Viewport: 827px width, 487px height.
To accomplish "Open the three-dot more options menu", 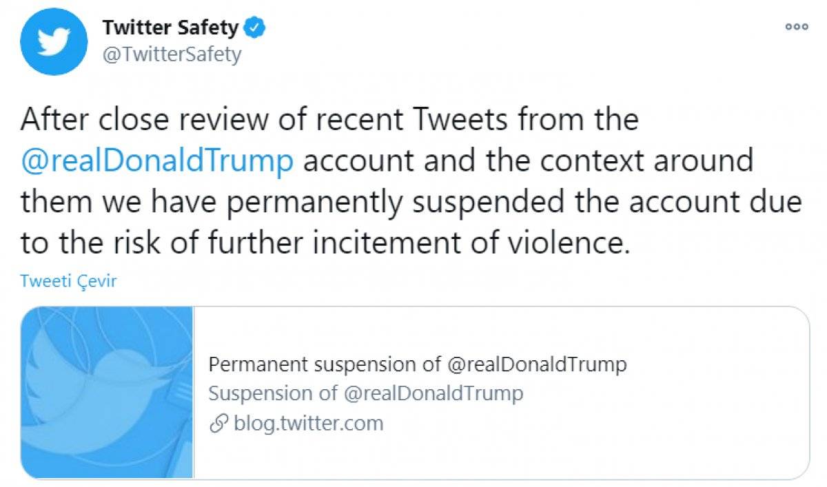I will (796, 26).
